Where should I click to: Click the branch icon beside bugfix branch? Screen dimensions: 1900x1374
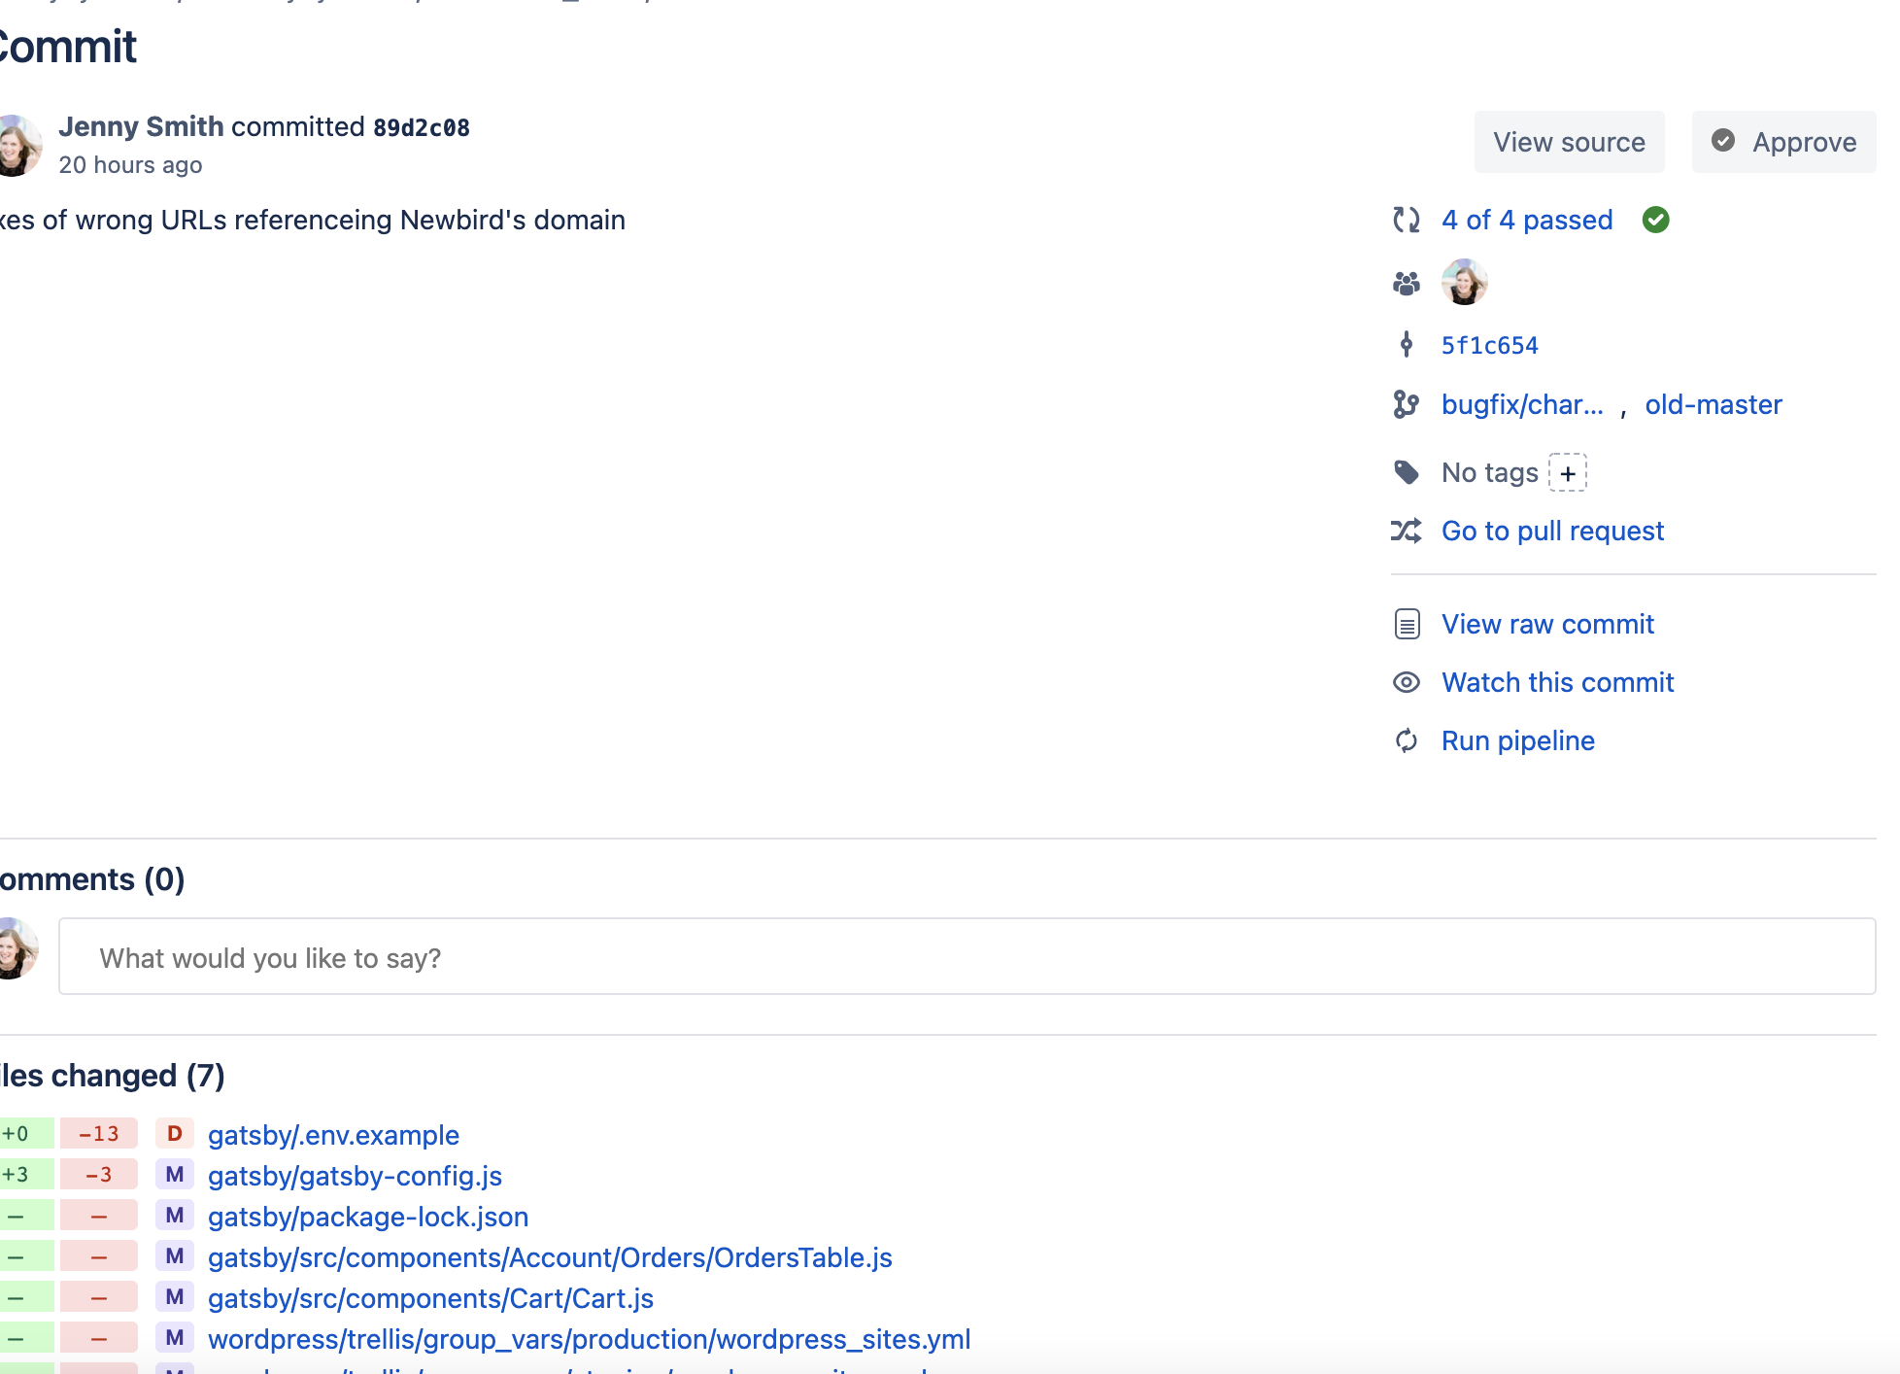pyautogui.click(x=1407, y=404)
